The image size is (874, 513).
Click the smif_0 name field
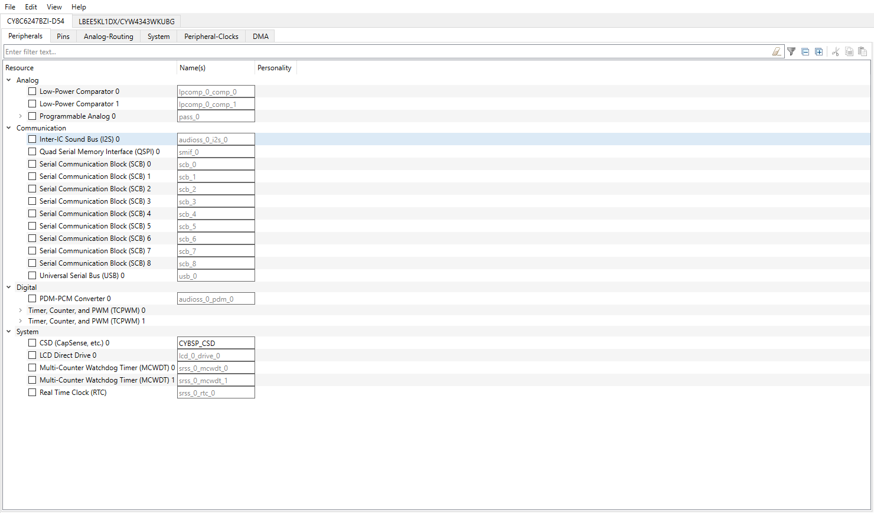click(x=216, y=152)
